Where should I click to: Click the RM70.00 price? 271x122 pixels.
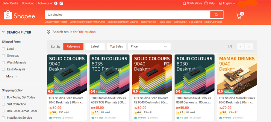225,108
